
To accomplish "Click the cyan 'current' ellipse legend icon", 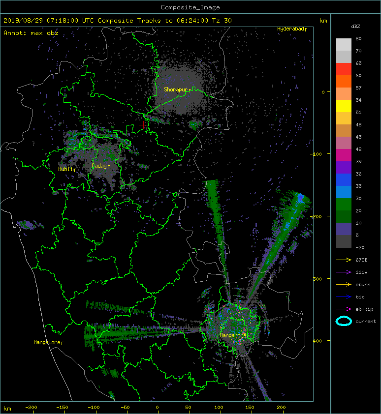I will [x=344, y=321].
